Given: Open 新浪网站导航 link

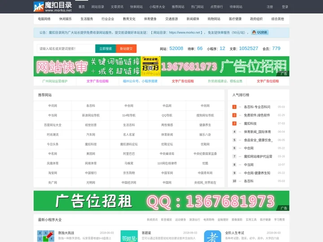Looking at the screenshot, I should coord(91,116).
